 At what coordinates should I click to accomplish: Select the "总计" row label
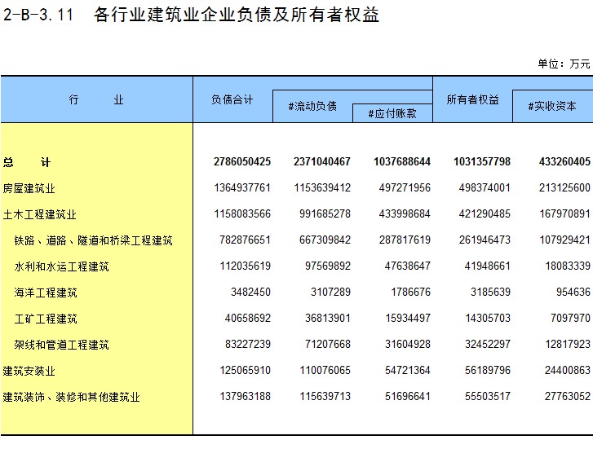click(x=27, y=162)
